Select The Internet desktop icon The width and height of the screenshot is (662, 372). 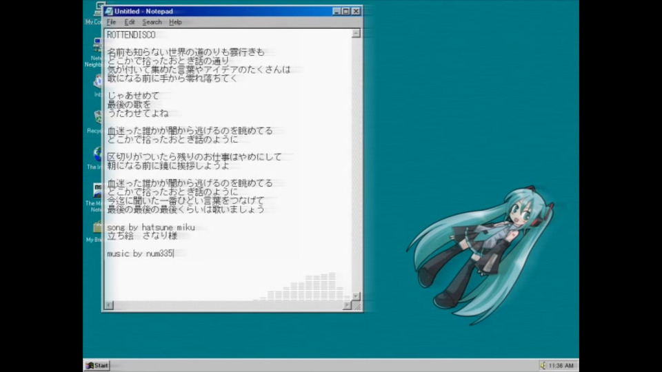click(94, 158)
